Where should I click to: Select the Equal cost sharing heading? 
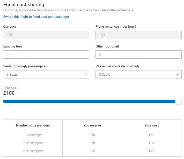(x=24, y=5)
